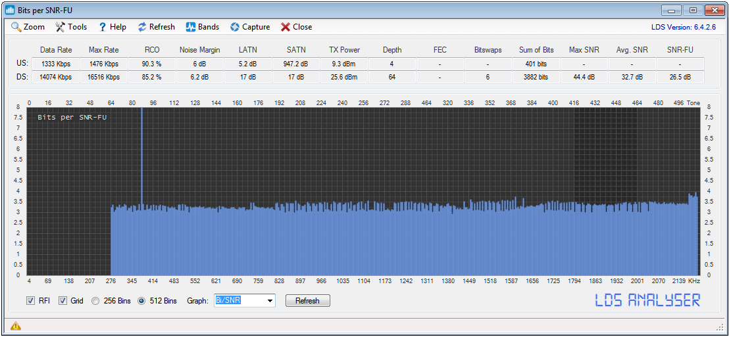Image resolution: width=729 pixels, height=337 pixels.
Task: Expand the Graph dropdown arrow
Action: pyautogui.click(x=269, y=301)
